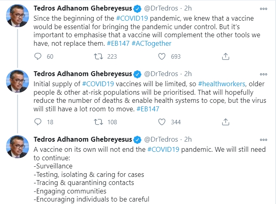The width and height of the screenshot is (276, 204).
Task: Open #COVID19 hashtag in the third tweet
Action: point(163,149)
